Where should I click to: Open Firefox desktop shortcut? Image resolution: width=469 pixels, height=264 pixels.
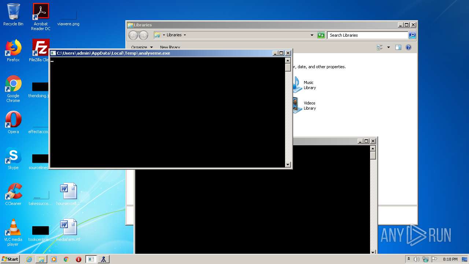click(13, 51)
